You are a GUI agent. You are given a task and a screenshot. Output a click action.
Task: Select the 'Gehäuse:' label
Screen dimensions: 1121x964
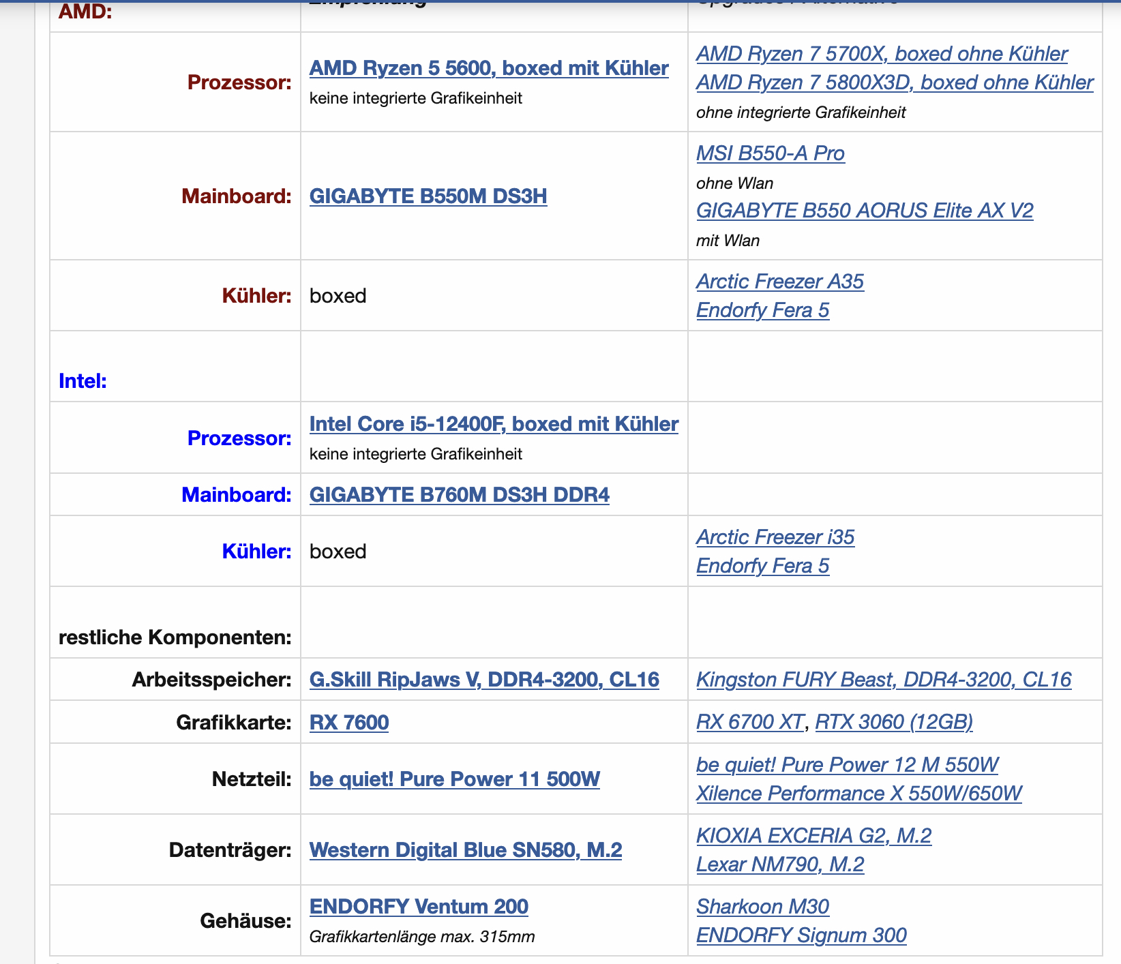pos(245,921)
